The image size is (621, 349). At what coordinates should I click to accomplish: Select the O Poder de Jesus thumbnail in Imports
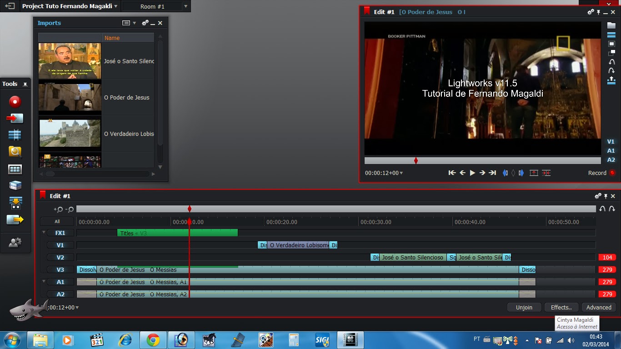(70, 97)
